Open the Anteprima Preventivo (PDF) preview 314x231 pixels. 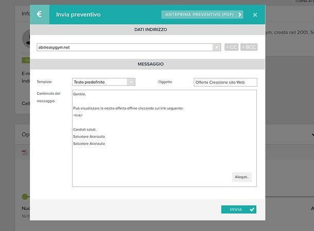pos(202,14)
